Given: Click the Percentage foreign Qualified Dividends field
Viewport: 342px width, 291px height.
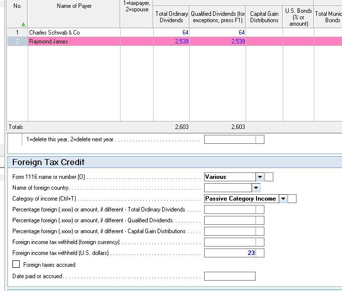Looking at the screenshot, I should tap(229, 220).
